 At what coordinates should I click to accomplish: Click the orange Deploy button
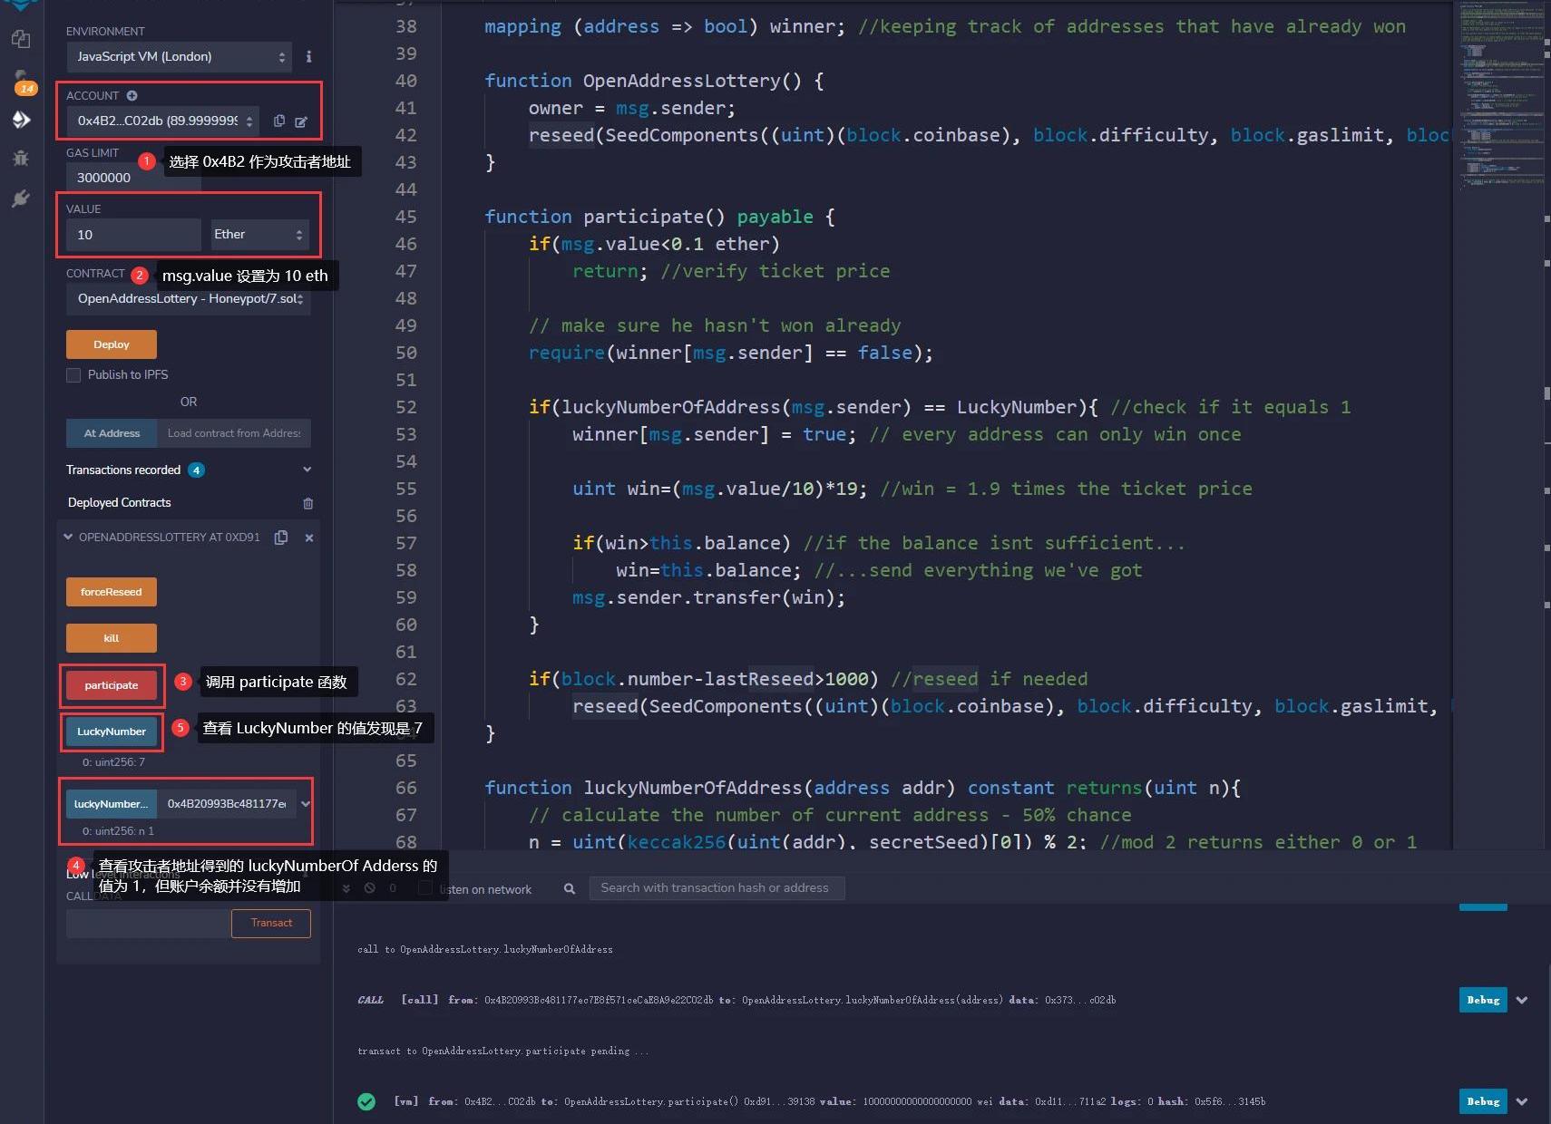click(111, 344)
